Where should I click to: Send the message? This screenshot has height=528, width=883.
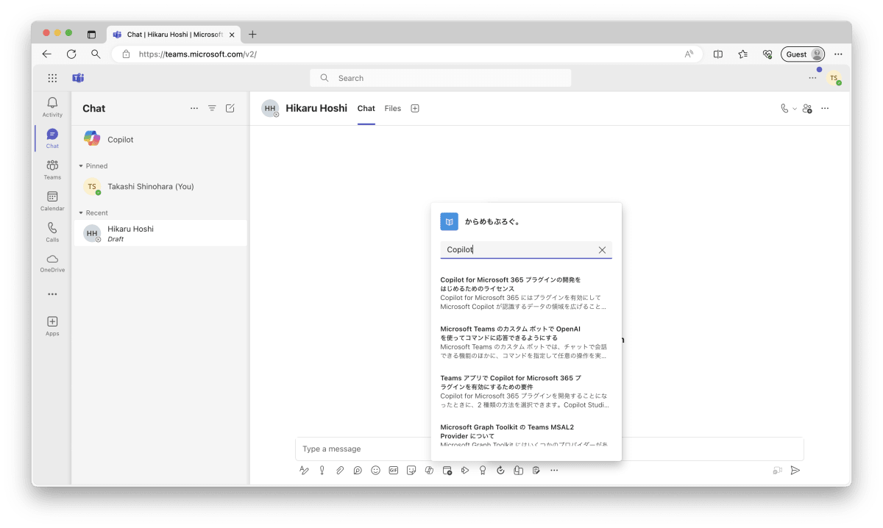click(795, 471)
